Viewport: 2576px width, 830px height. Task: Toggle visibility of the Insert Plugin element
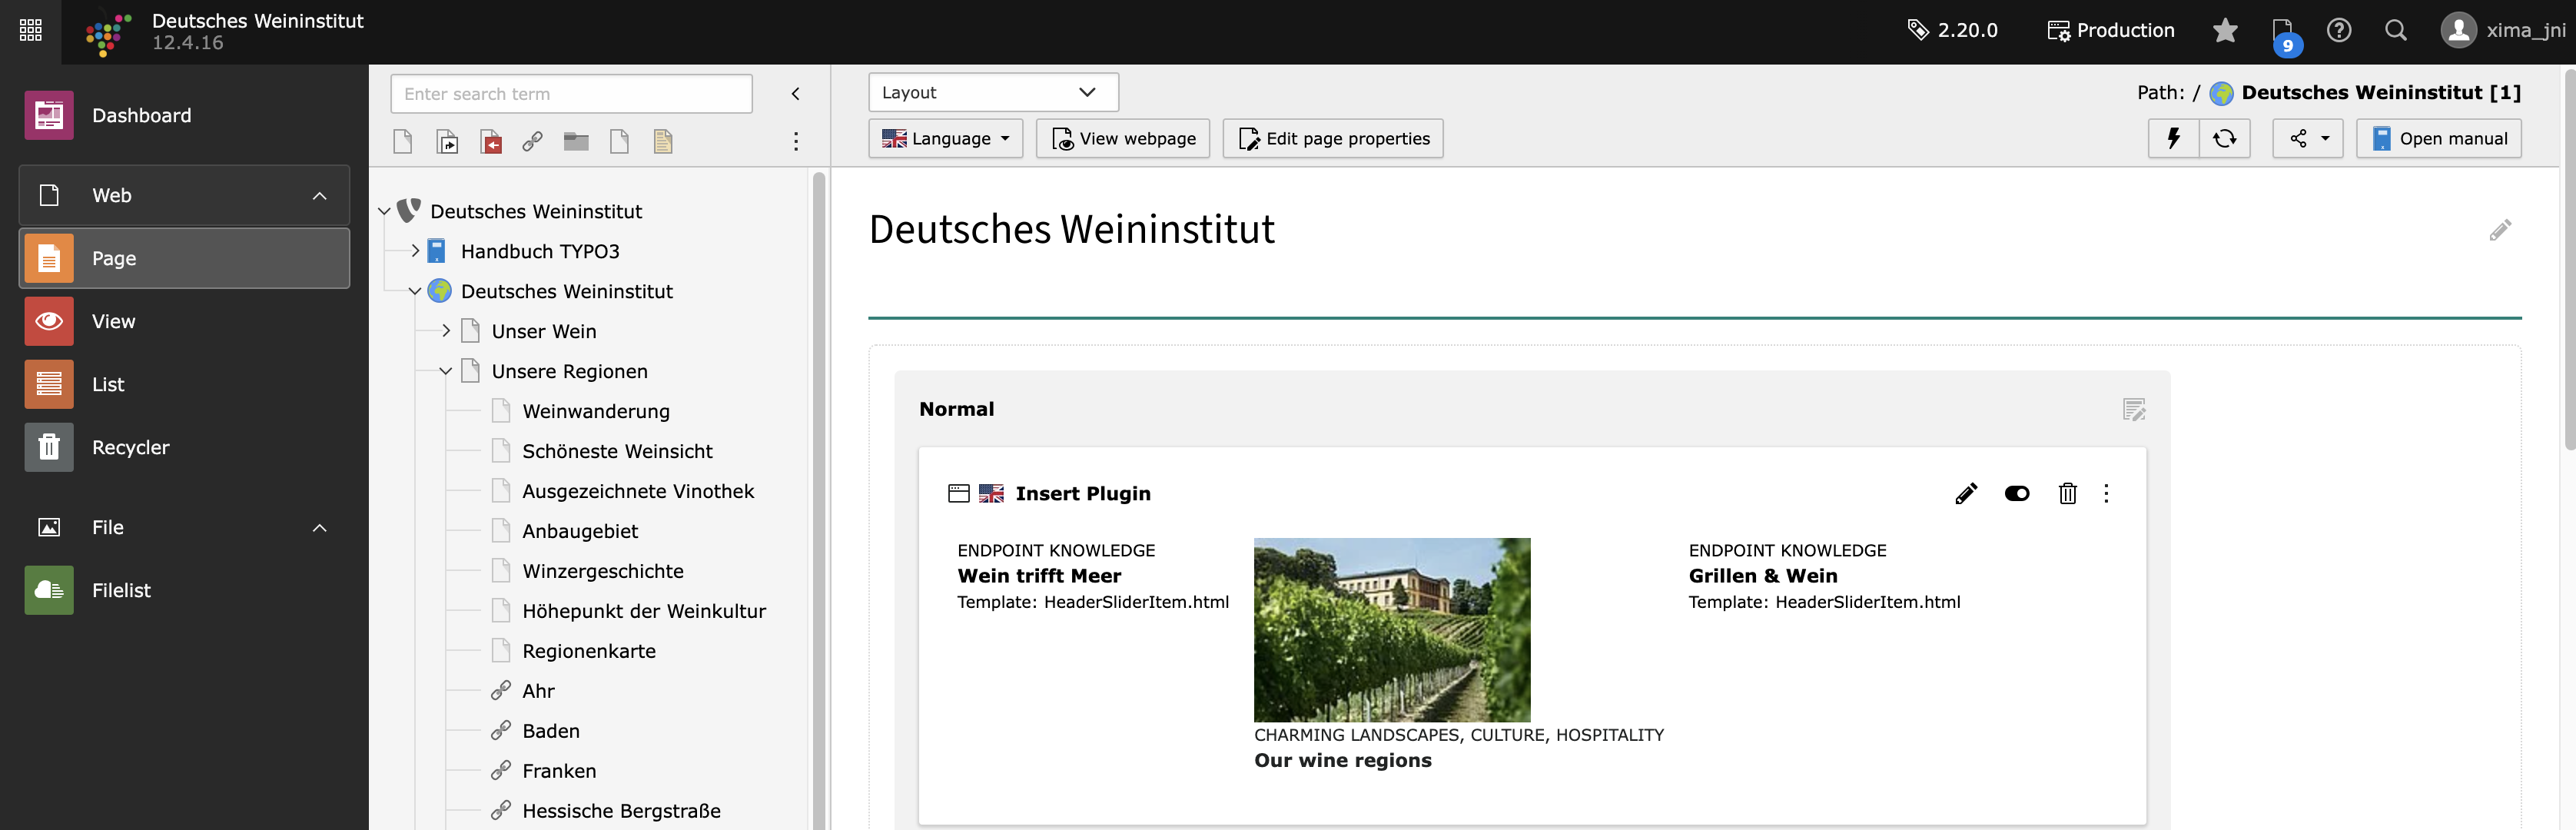[x=2016, y=493]
